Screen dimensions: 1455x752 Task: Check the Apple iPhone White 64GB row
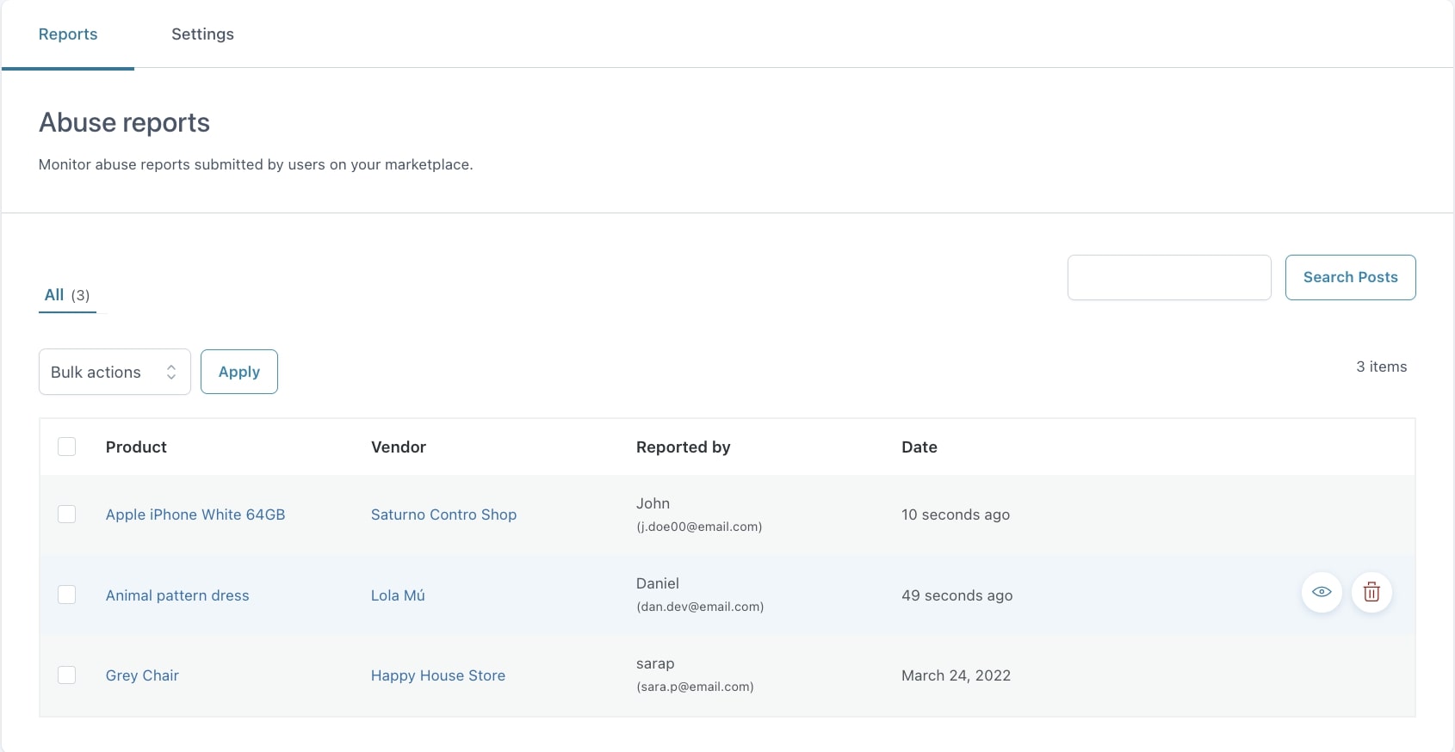pyautogui.click(x=66, y=515)
